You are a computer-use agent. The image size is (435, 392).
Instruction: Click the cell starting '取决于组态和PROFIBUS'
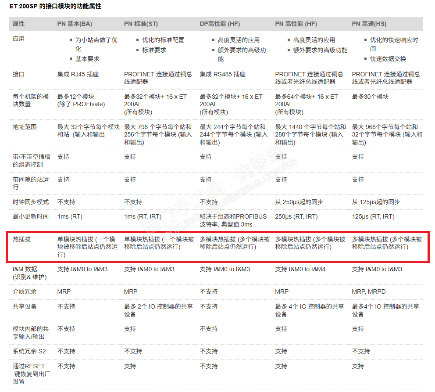233,220
